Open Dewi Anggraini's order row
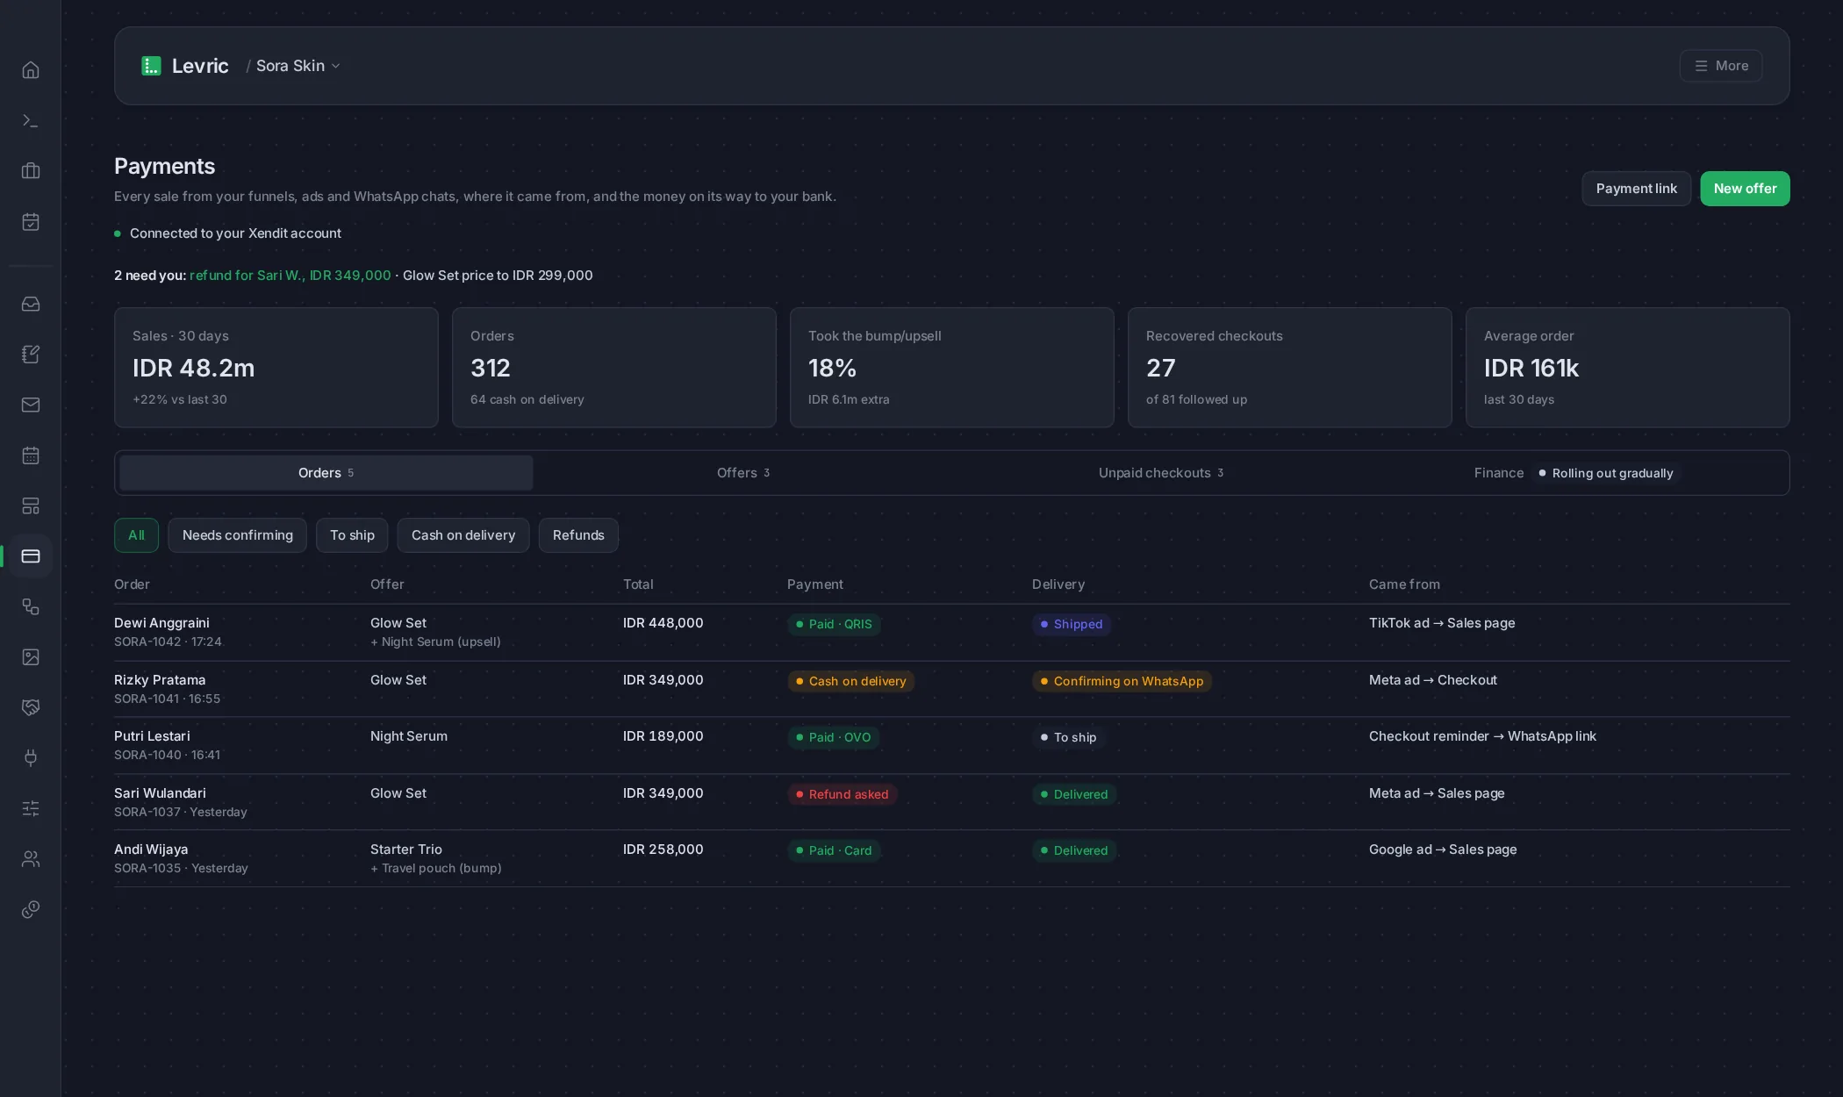Viewport: 1843px width, 1097px height. pos(951,632)
